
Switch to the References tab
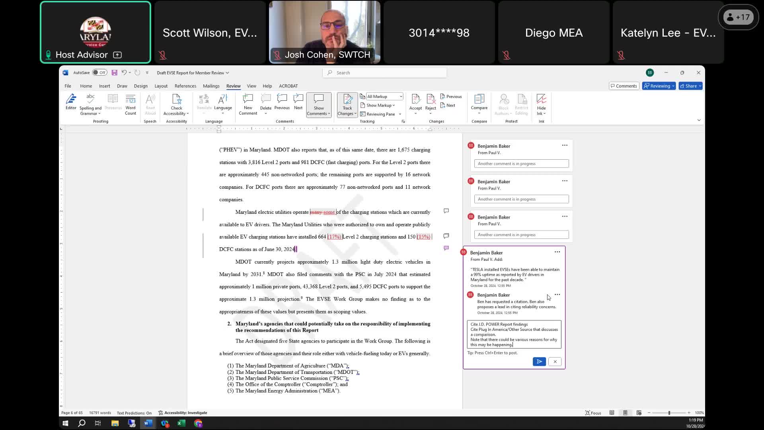[185, 86]
